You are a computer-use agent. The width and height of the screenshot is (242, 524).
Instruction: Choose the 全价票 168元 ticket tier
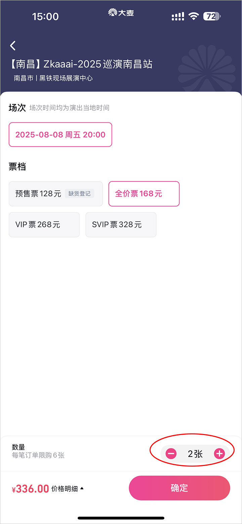click(144, 194)
